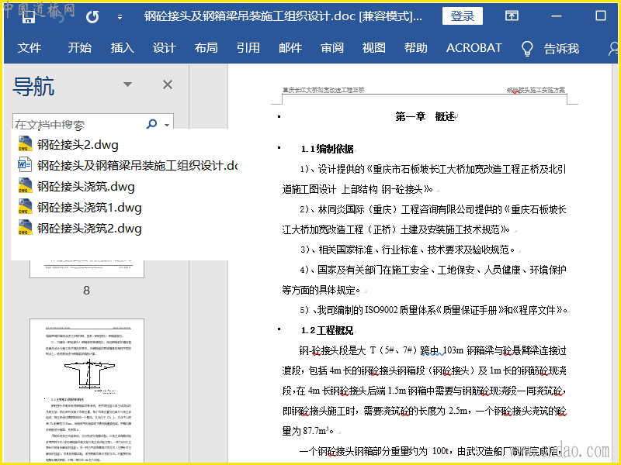Image resolution: width=621 pixels, height=465 pixels.
Task: Click DWG icon of 钢砼接头浇筑2.dwg
Action: tap(25, 228)
